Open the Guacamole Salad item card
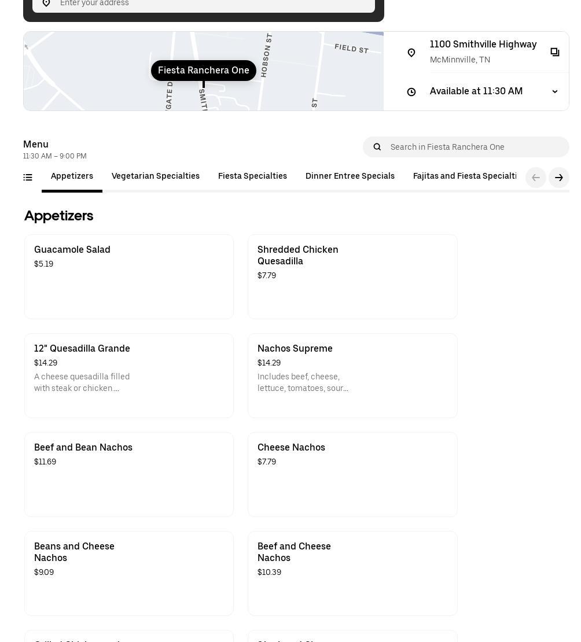 click(129, 277)
